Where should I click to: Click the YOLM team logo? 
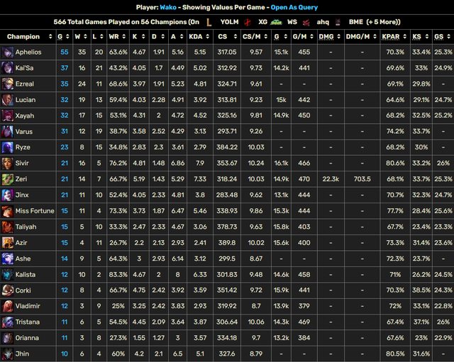[x=209, y=22]
